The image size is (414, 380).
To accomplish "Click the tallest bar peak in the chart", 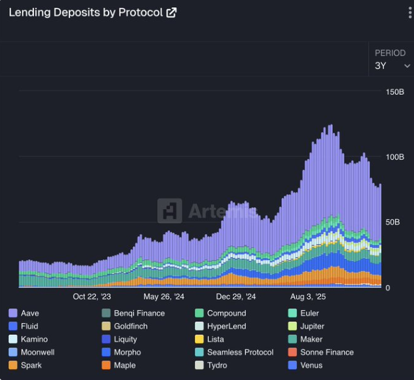I will point(330,126).
